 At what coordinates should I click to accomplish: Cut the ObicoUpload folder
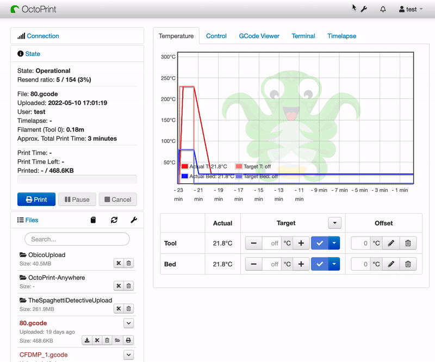[x=119, y=263]
